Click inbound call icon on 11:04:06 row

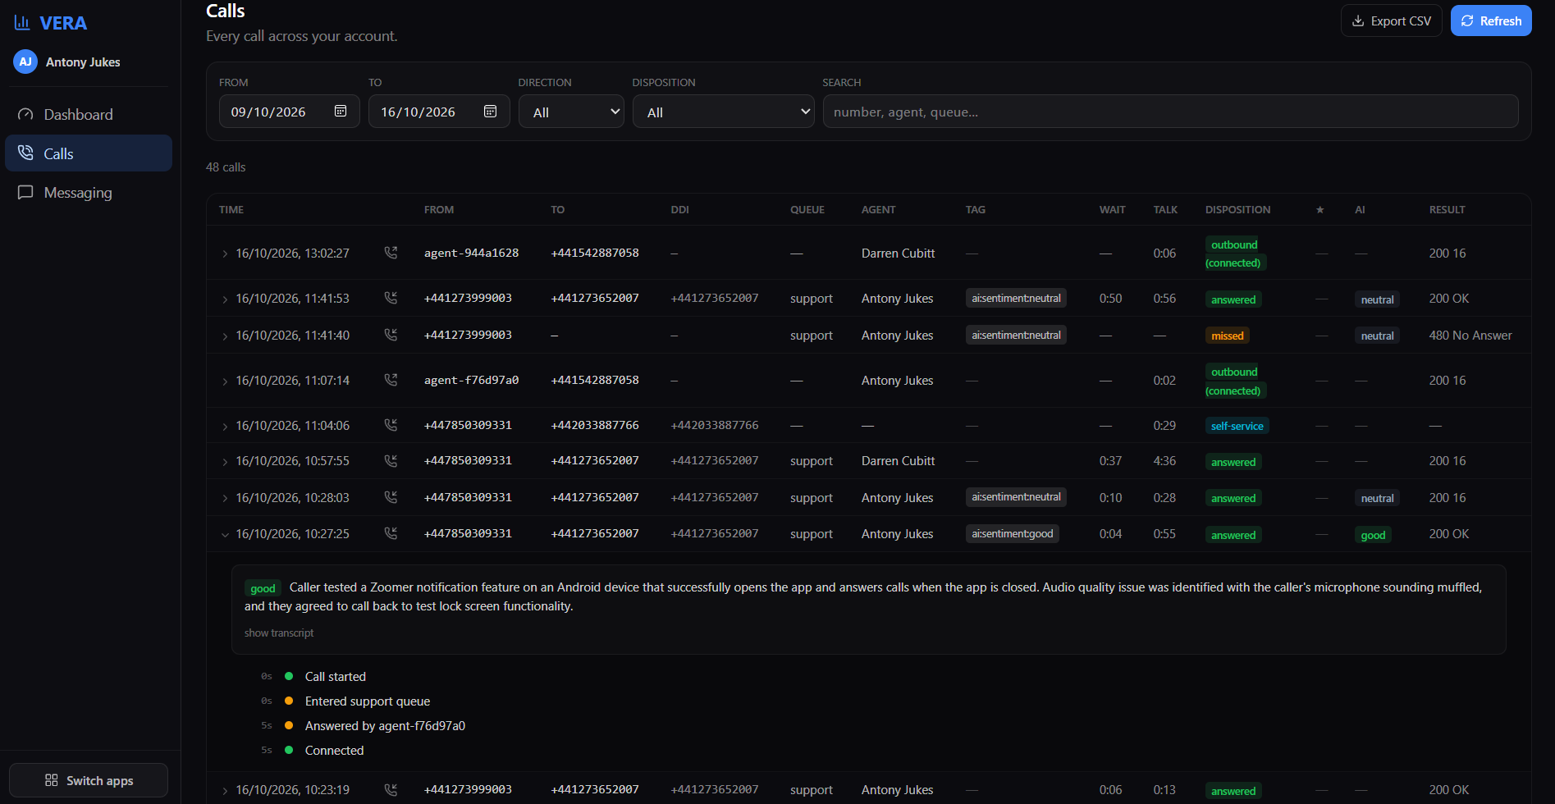pos(391,425)
